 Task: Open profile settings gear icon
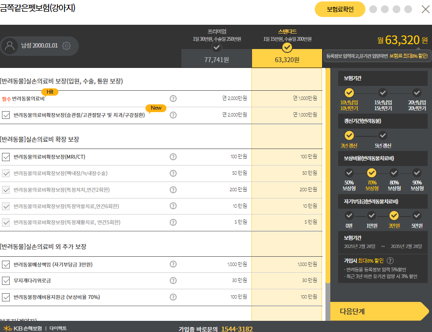66,46
